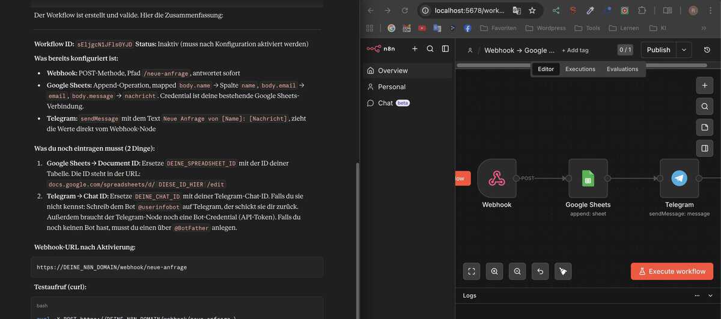Switch to the Evaluations tab
The width and height of the screenshot is (721, 319).
[622, 69]
